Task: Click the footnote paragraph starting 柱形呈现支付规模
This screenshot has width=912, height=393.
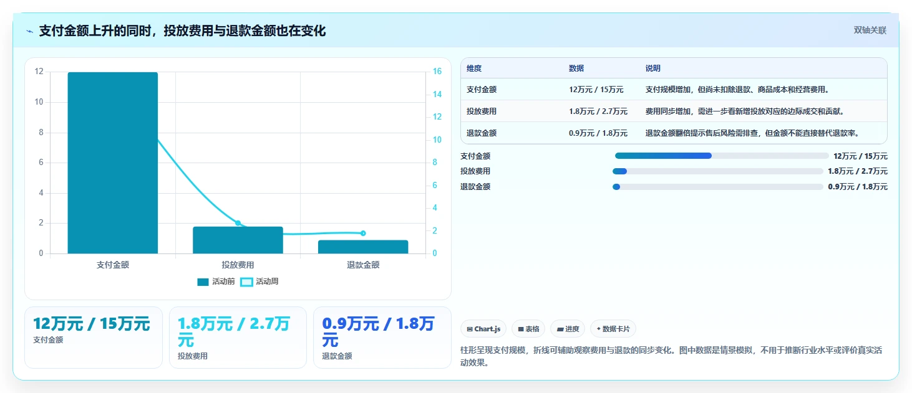Action: pos(671,357)
